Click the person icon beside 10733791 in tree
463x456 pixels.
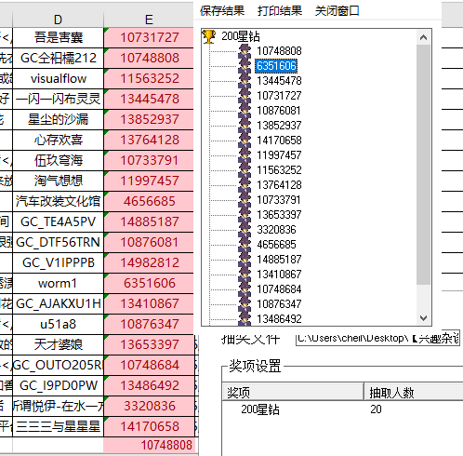(245, 200)
